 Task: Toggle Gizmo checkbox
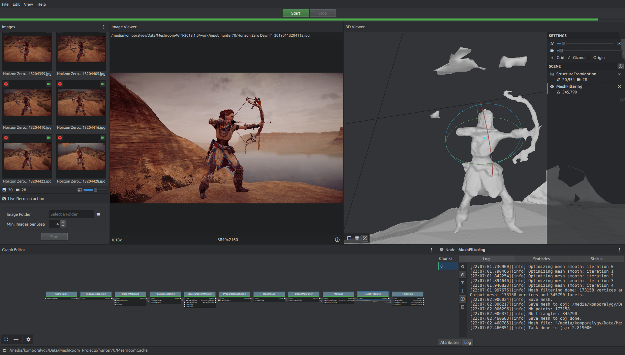click(x=569, y=57)
